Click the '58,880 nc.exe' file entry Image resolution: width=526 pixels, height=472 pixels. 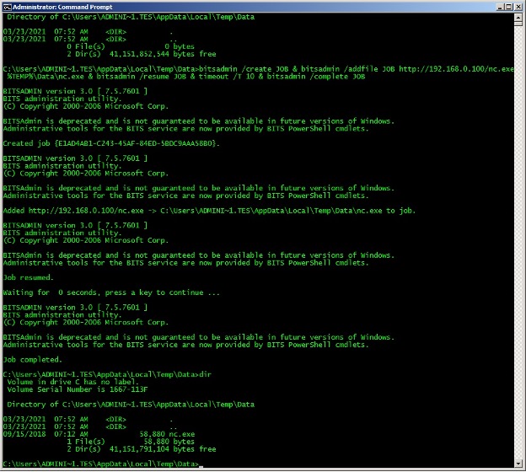click(99, 434)
